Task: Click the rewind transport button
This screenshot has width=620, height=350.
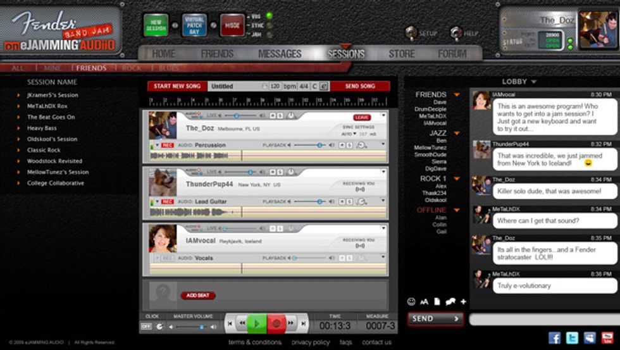Action: (x=241, y=323)
